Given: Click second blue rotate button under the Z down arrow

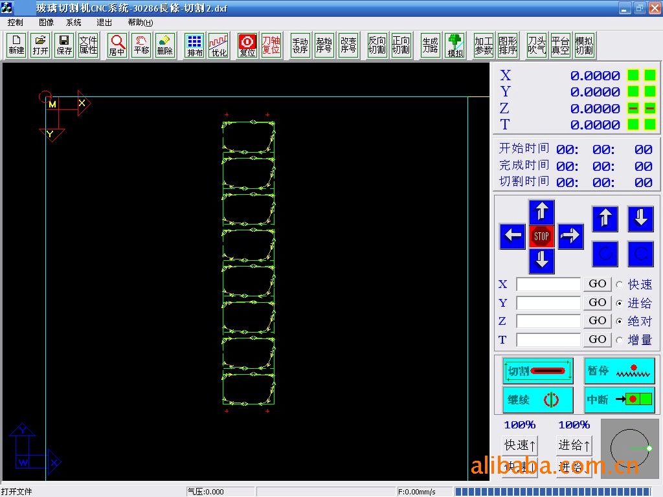Looking at the screenshot, I should [641, 254].
